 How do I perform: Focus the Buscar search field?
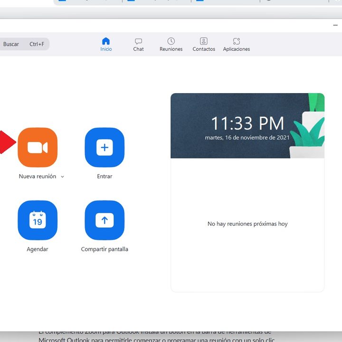[24, 44]
